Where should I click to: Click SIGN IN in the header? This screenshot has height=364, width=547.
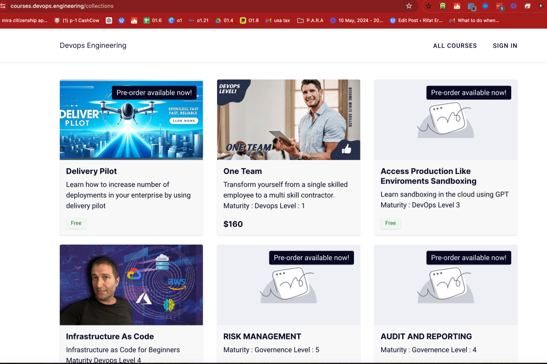tap(505, 45)
